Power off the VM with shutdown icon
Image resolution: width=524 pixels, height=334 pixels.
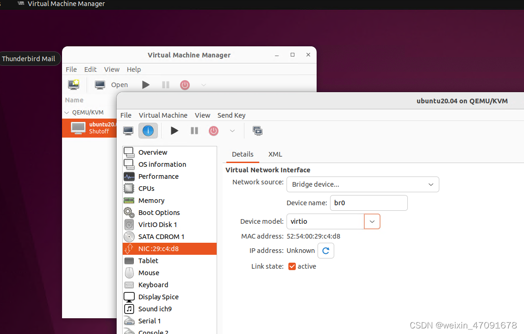[213, 131]
